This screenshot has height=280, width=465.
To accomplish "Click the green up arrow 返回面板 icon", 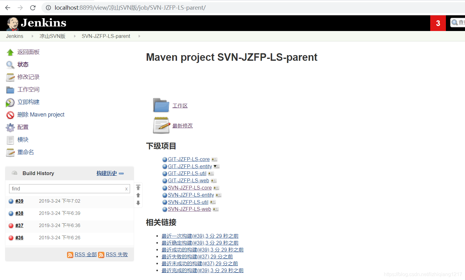I will [10, 52].
